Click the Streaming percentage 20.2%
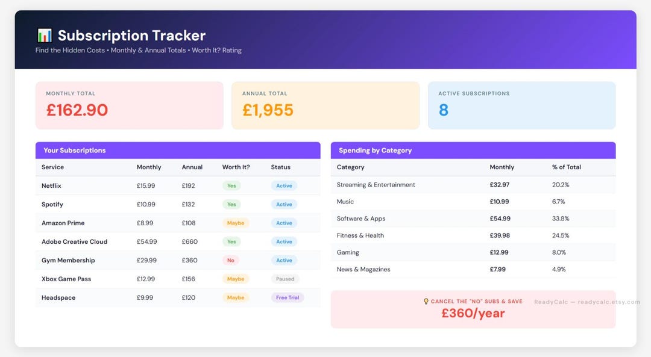This screenshot has height=357, width=651. pyautogui.click(x=561, y=185)
